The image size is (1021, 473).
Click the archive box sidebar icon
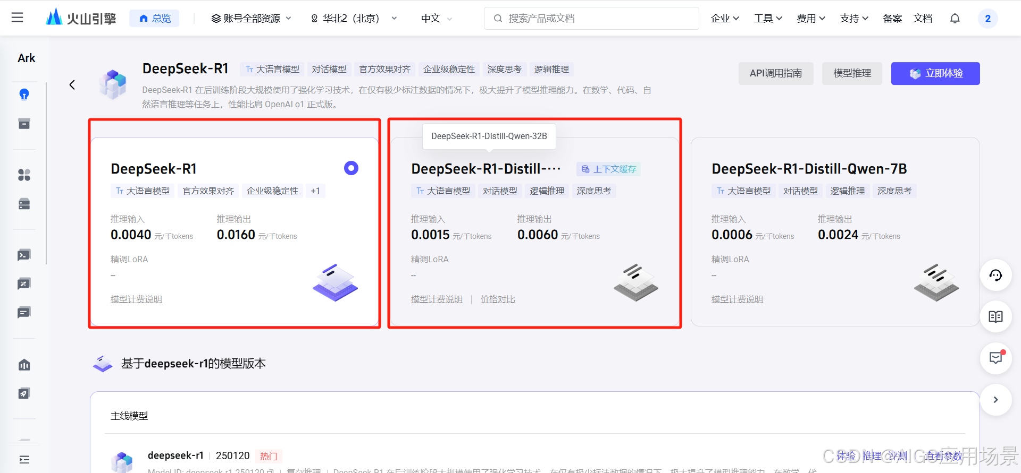coord(24,124)
